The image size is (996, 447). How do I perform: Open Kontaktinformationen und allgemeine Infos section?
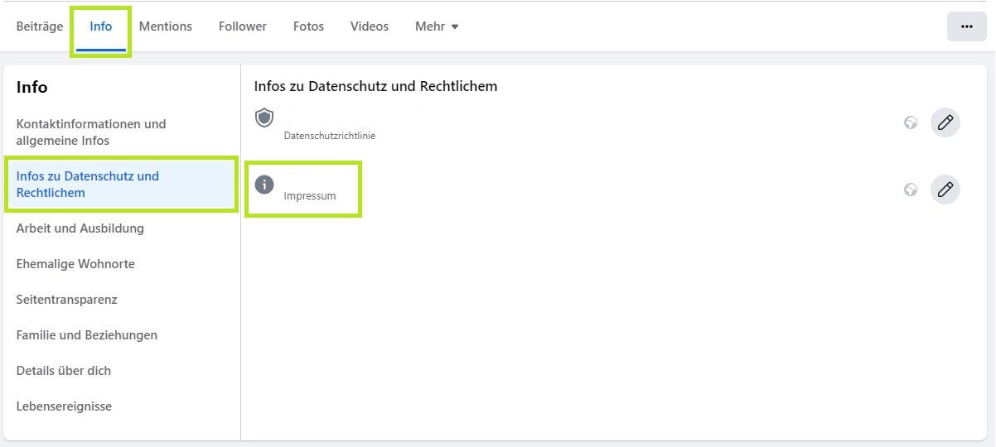point(91,132)
